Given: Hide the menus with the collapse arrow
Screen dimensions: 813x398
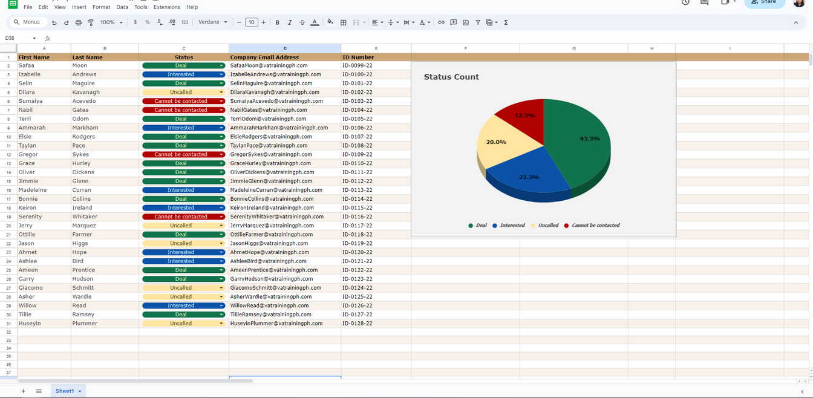Looking at the screenshot, I should coord(796,22).
